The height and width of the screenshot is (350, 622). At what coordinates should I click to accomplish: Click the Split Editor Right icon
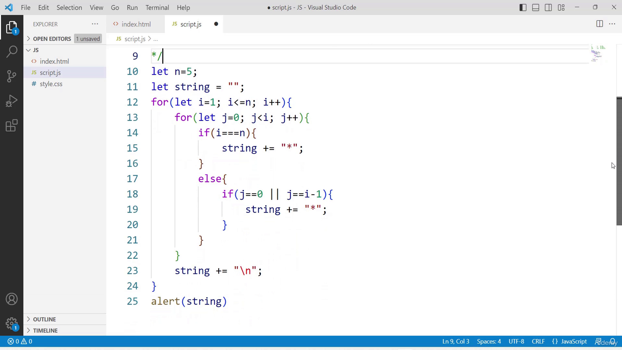tap(600, 24)
